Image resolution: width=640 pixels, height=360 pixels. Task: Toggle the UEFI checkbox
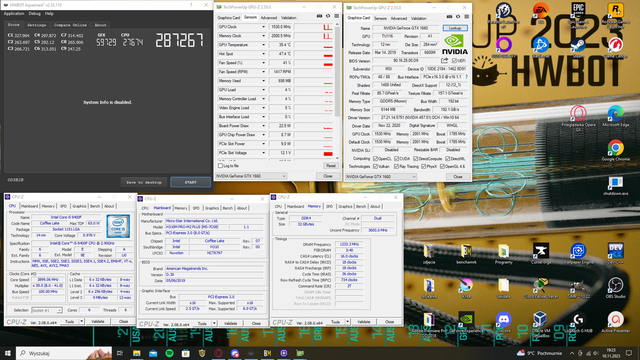click(454, 61)
